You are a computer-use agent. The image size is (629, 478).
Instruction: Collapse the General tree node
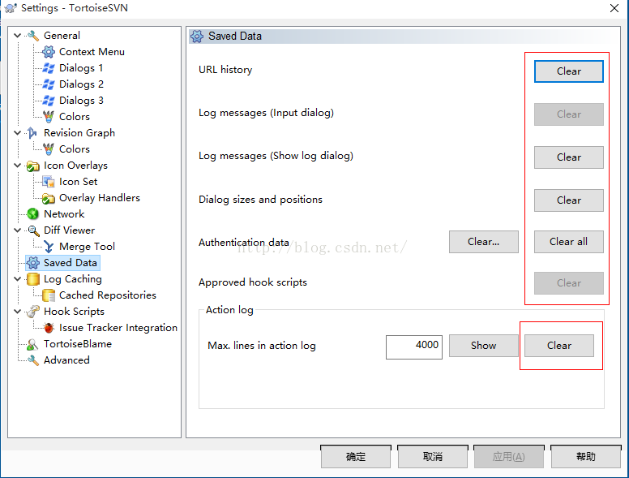[x=17, y=36]
